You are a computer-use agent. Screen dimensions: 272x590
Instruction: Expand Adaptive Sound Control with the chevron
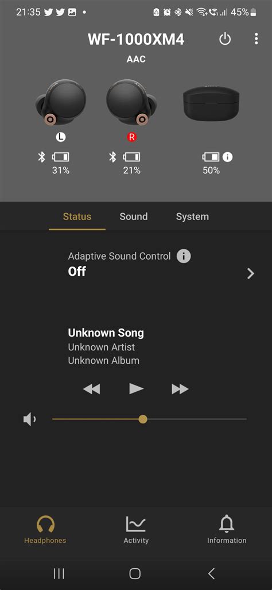click(251, 273)
